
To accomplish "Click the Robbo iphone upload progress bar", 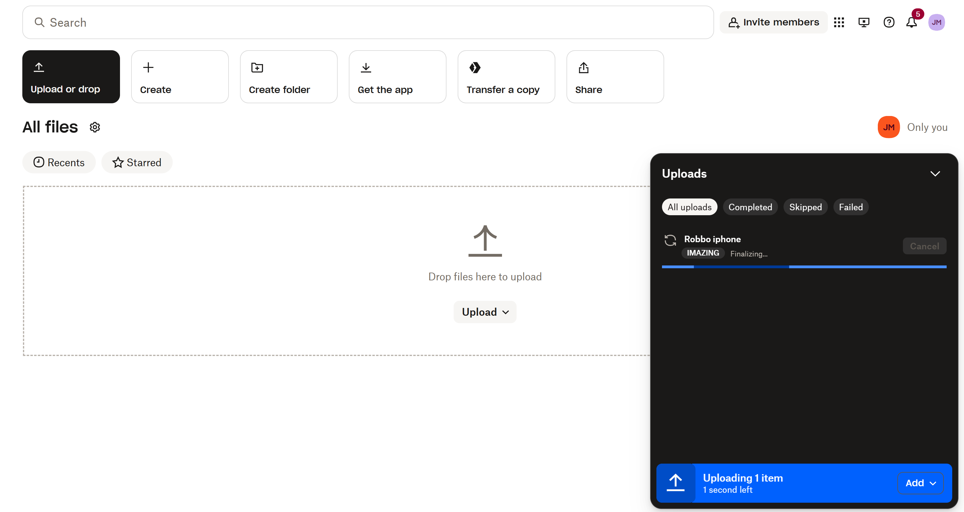I will click(803, 267).
